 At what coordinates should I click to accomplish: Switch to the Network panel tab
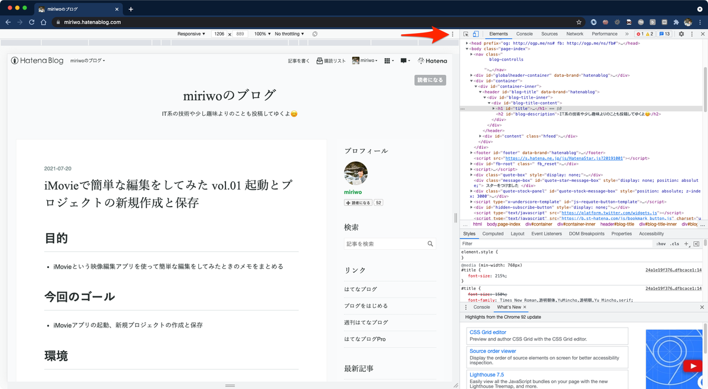575,34
